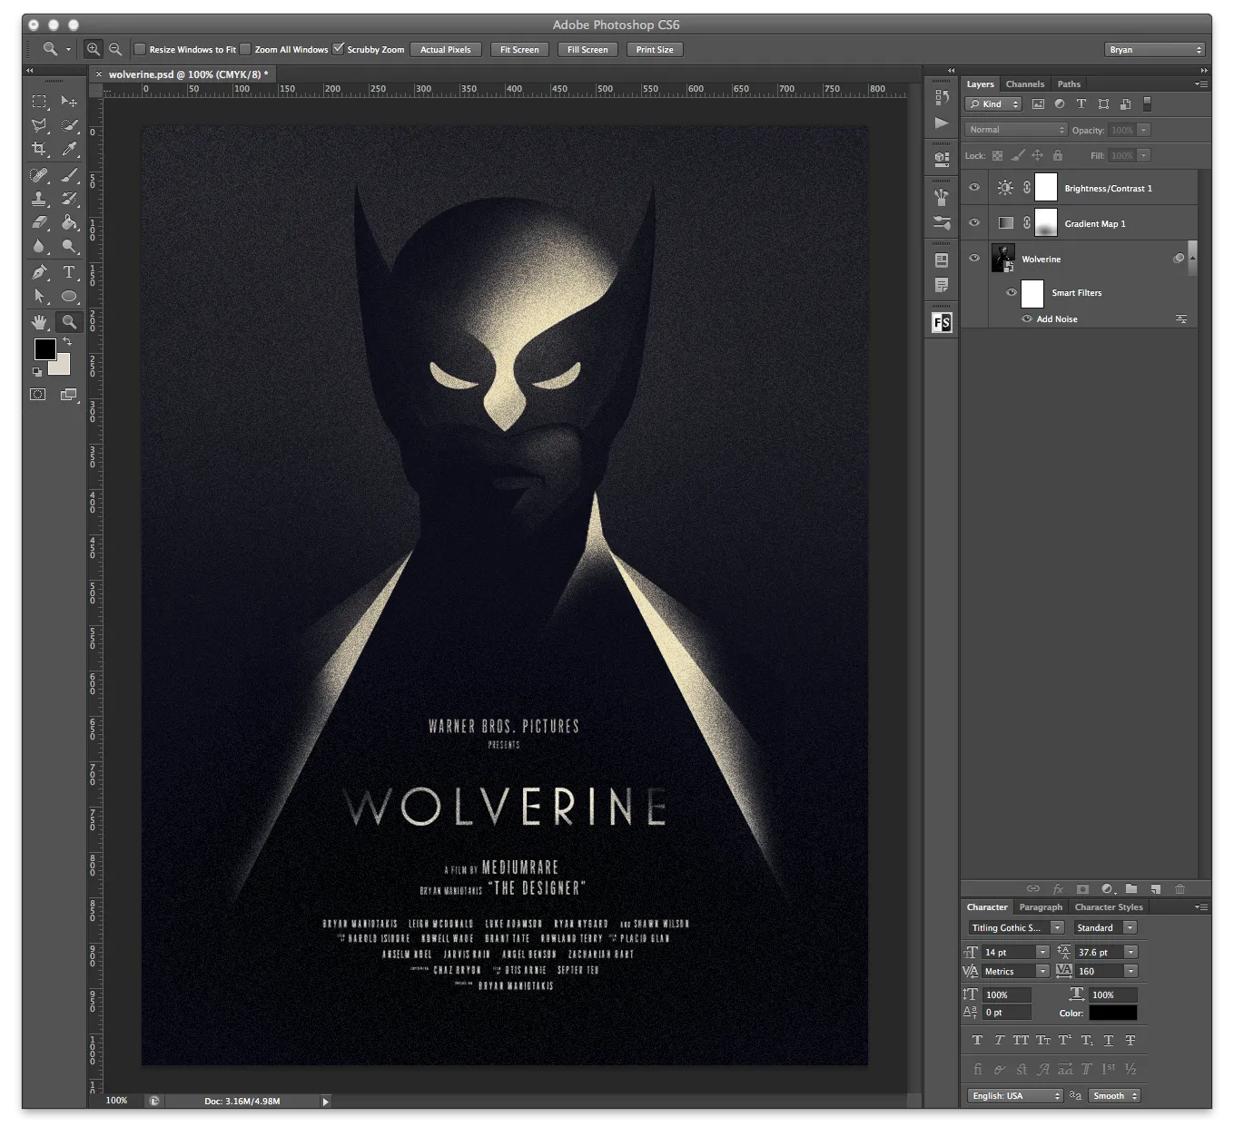Select the Crop tool
Screen dimensions: 1234x1136
pyautogui.click(x=39, y=149)
